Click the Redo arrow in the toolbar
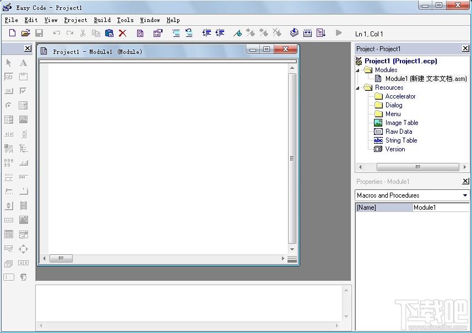472x333 pixels. coord(70,33)
